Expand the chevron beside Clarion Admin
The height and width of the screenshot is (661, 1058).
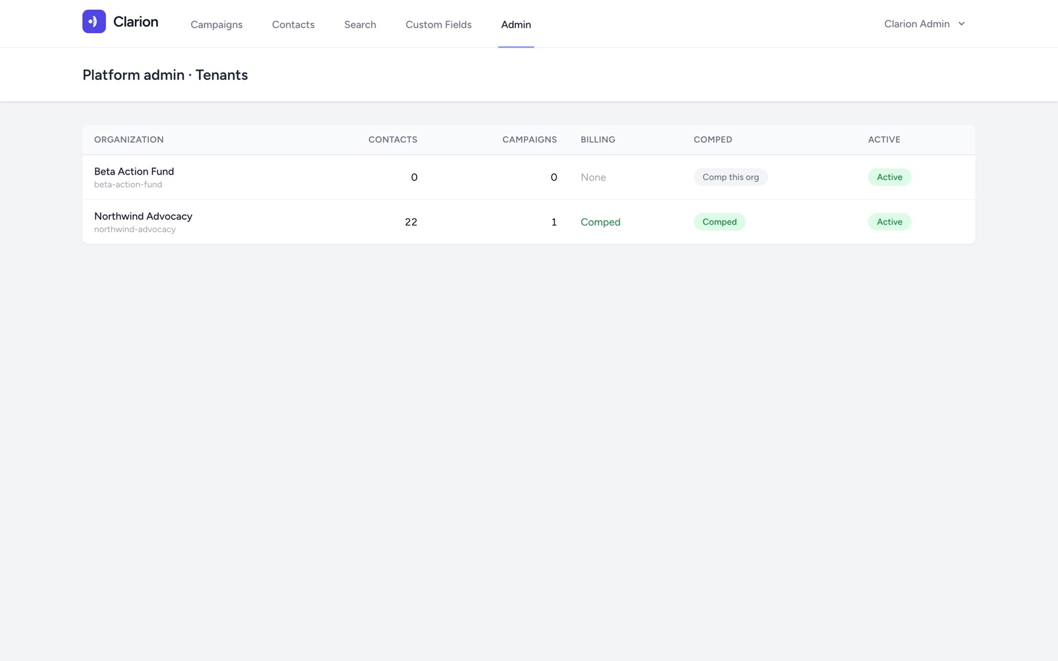[961, 24]
